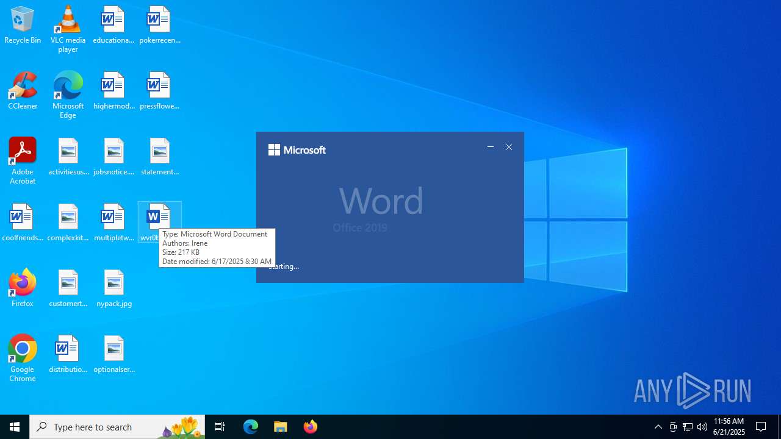Open the notification center
Screen dimensions: 781x439
click(x=761, y=427)
